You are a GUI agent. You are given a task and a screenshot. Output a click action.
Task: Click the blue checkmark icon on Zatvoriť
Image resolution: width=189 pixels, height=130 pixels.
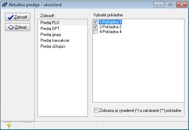click(10, 17)
